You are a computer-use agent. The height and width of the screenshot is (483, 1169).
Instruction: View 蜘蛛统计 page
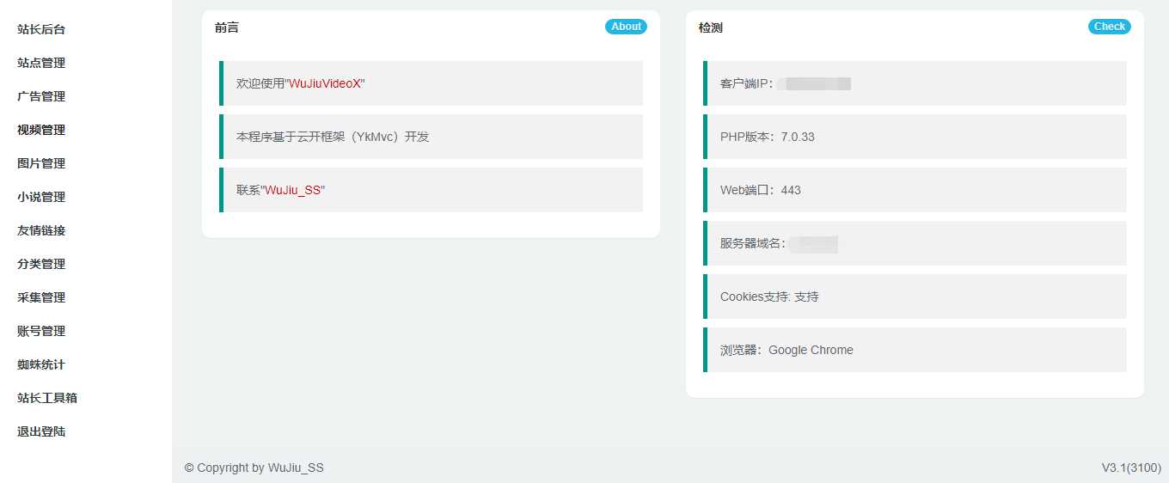(x=41, y=364)
